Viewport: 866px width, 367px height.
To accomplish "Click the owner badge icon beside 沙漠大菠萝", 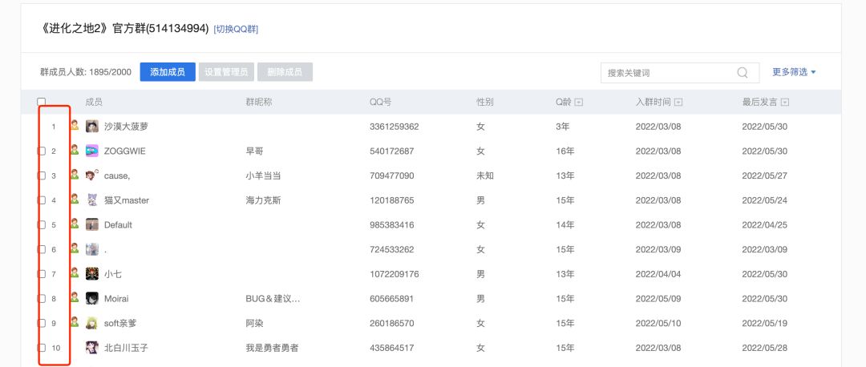I will tap(75, 125).
